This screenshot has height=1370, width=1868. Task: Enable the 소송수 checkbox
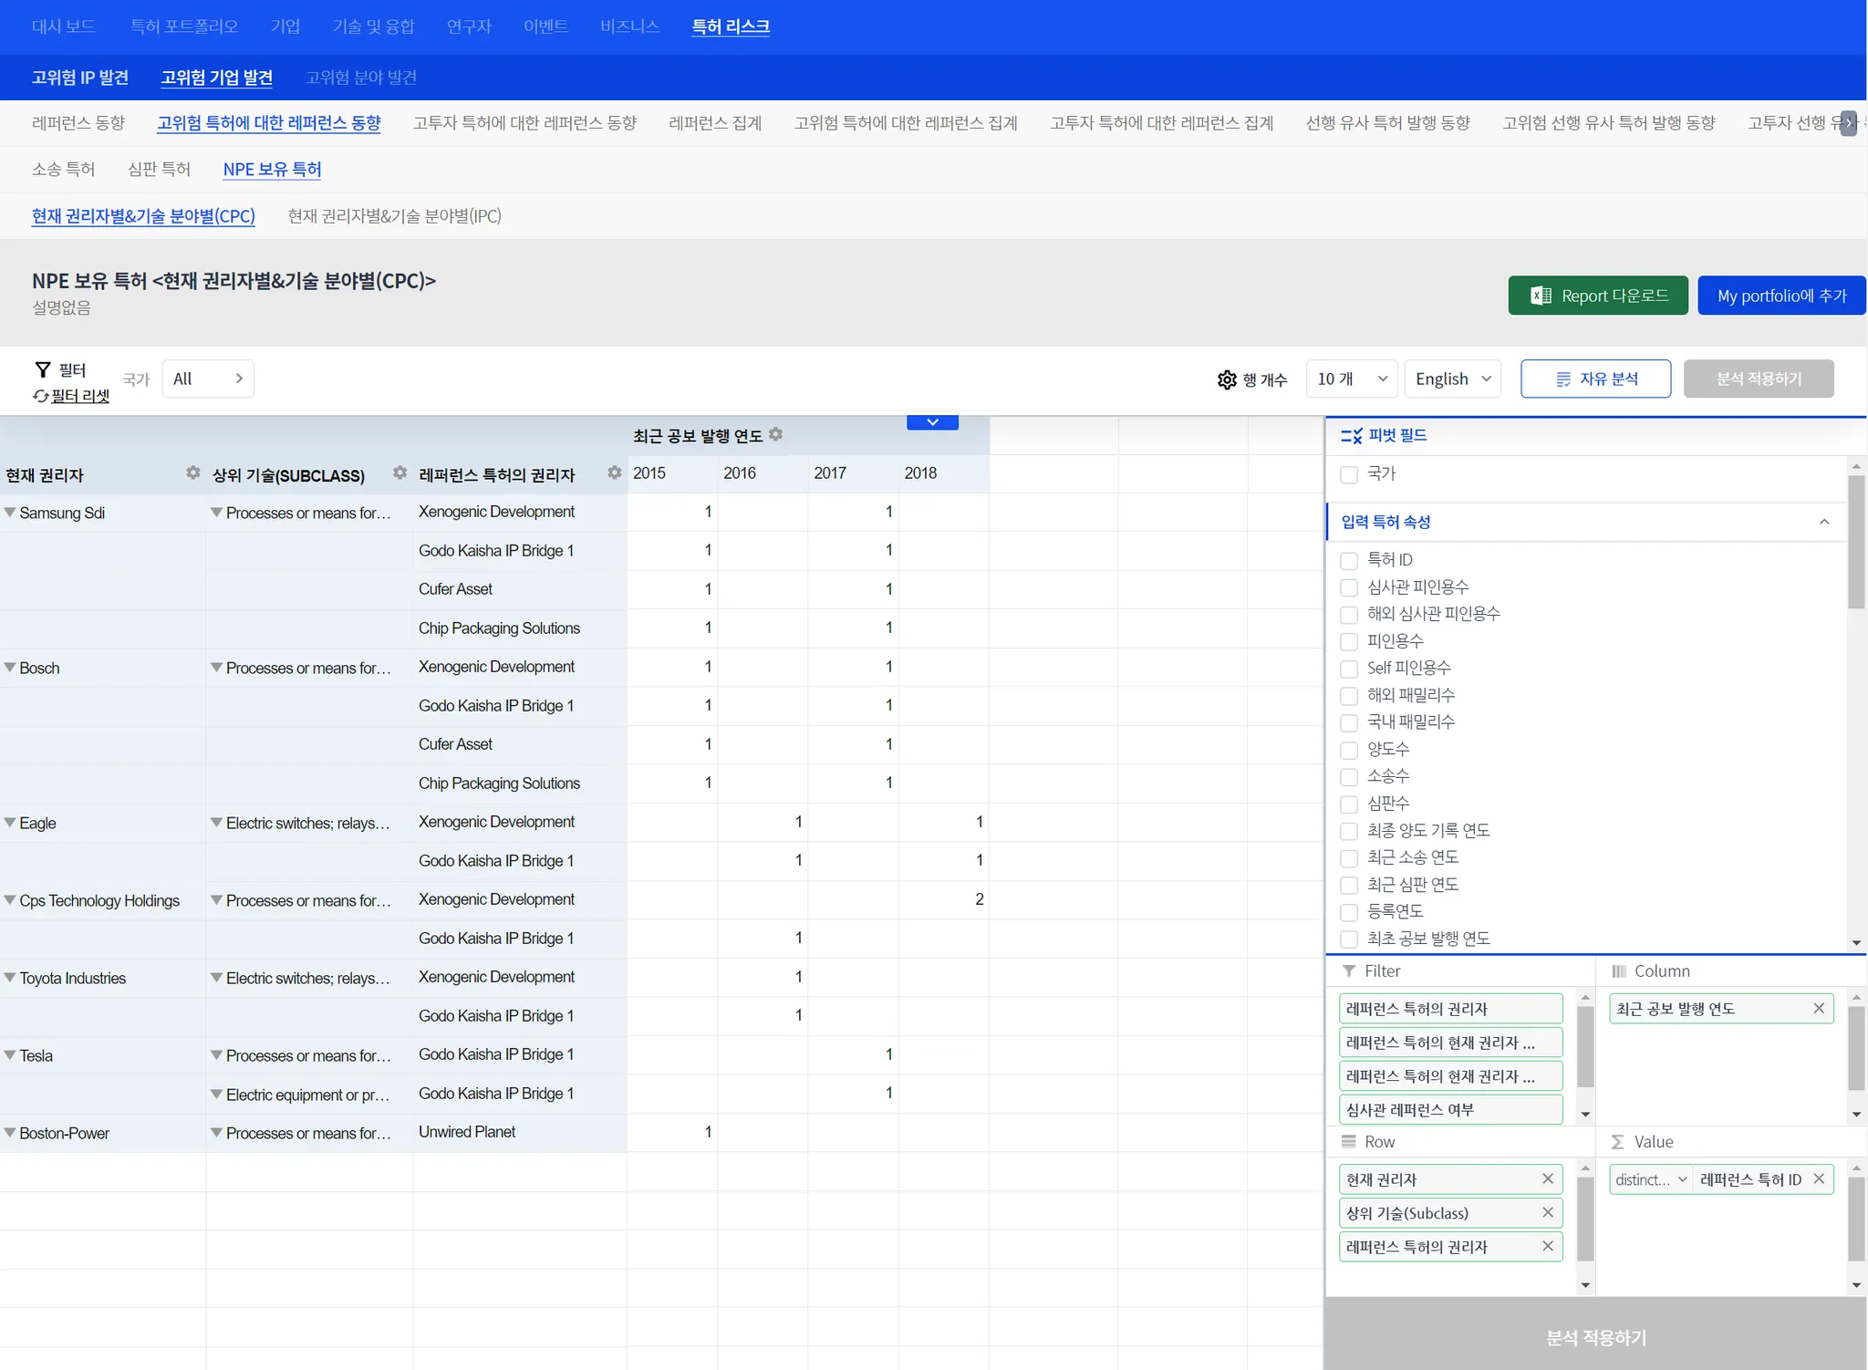coord(1349,777)
